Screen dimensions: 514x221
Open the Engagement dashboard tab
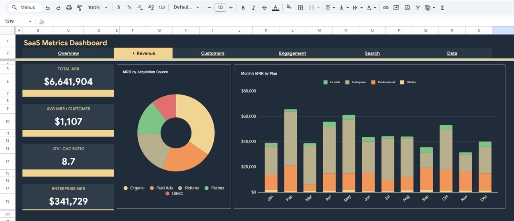coord(292,53)
